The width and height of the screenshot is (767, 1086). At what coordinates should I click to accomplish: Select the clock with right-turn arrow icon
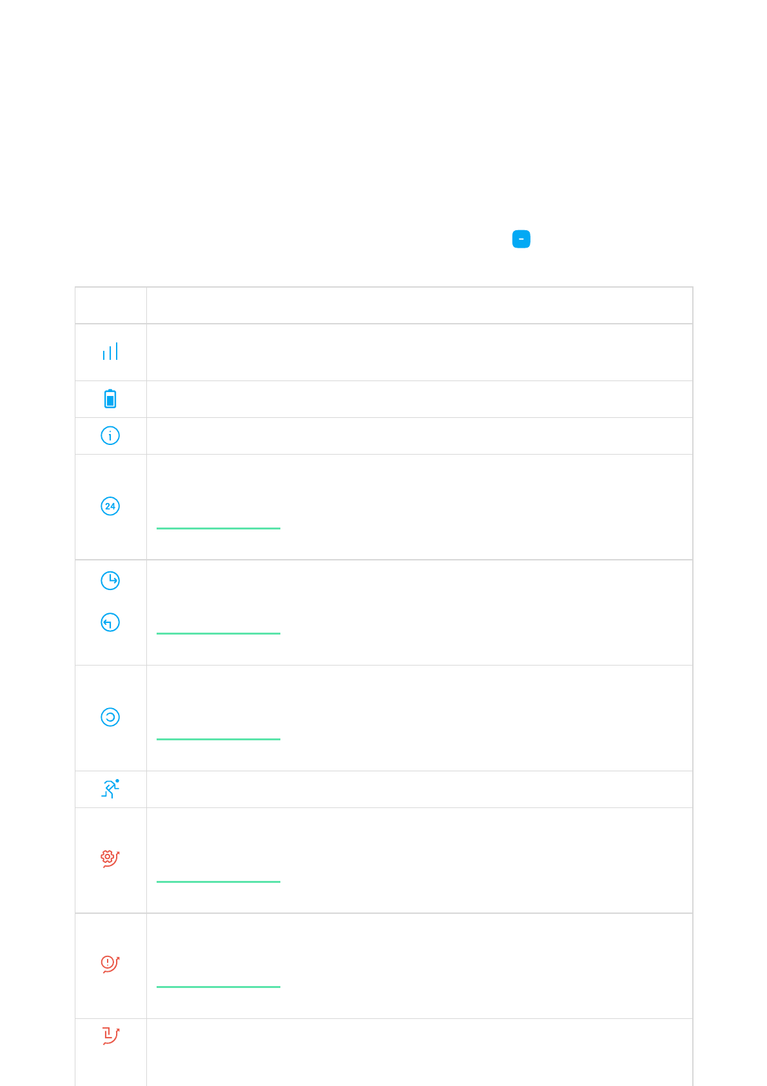pyautogui.click(x=110, y=580)
